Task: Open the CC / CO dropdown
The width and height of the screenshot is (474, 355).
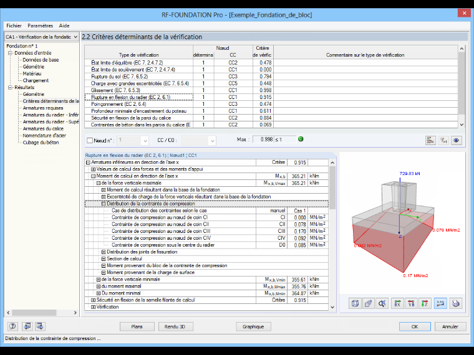Action: coord(212,141)
